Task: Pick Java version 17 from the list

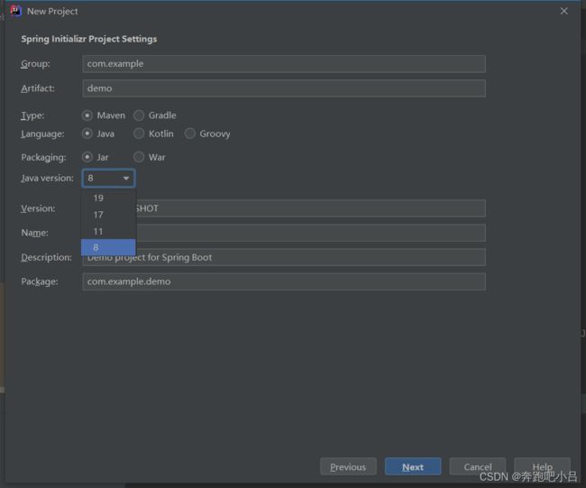Action: coord(108,215)
